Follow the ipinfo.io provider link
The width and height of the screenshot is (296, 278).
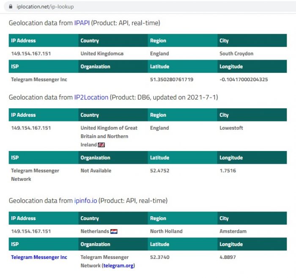tap(85, 201)
